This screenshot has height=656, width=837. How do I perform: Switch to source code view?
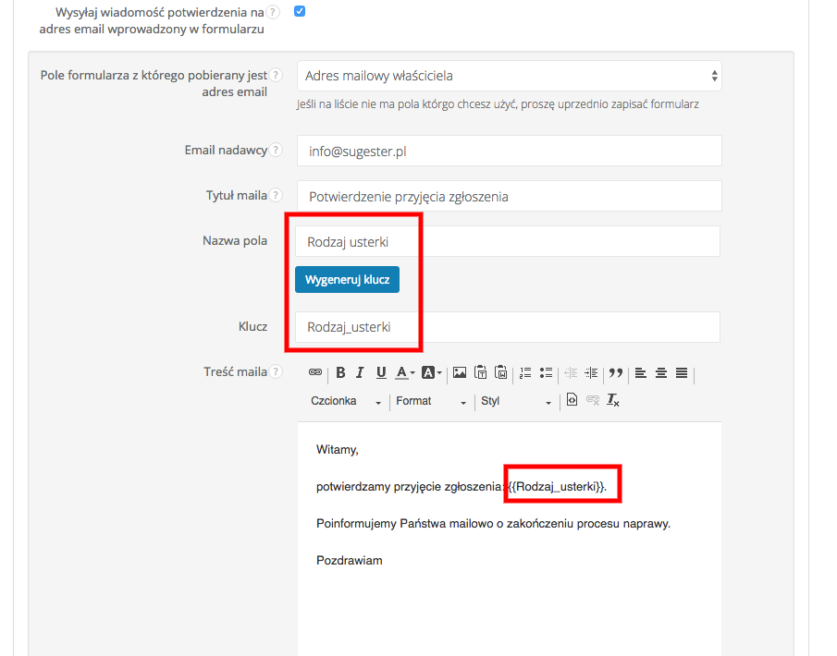(x=572, y=400)
